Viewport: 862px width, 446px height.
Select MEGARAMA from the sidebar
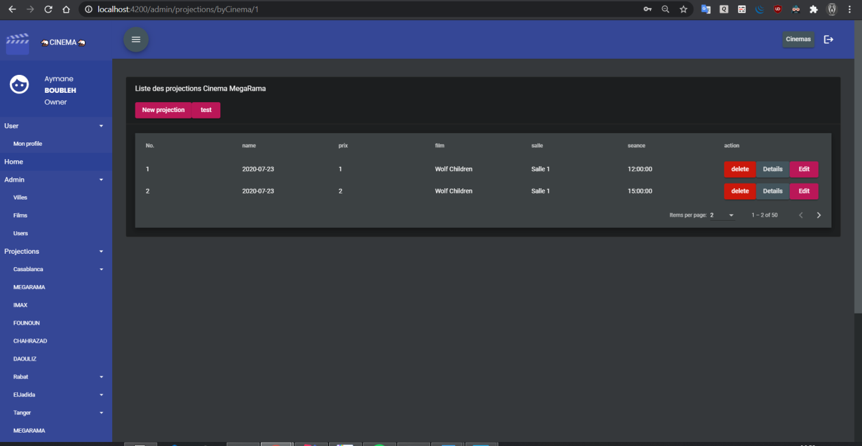(29, 287)
